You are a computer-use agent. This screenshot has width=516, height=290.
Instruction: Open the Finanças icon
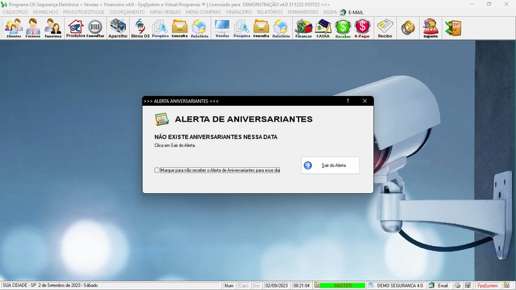[303, 28]
